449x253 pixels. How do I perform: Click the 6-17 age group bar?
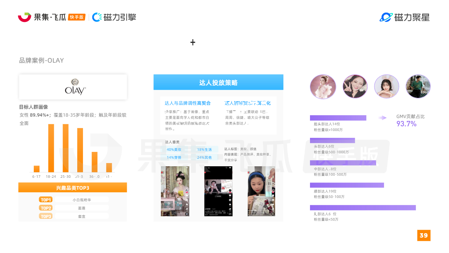point(37,169)
